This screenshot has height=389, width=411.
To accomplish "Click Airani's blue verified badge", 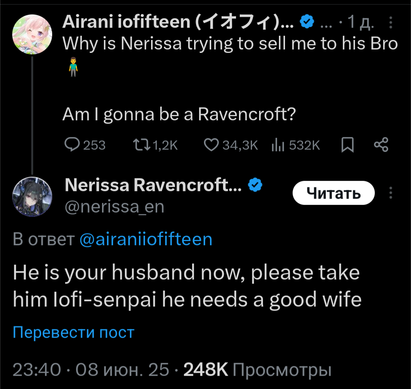I will pos(306,22).
